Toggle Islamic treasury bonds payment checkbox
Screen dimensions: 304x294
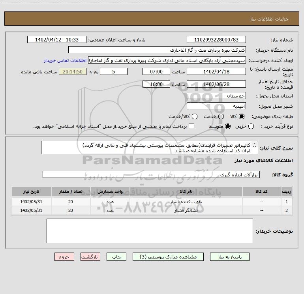[191, 126]
